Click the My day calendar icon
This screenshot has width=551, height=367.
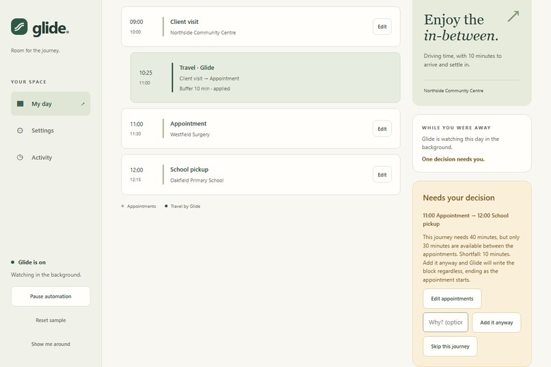tap(21, 104)
